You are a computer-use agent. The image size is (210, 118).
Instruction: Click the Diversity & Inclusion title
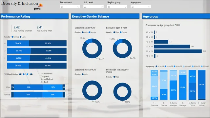coord(20,4)
